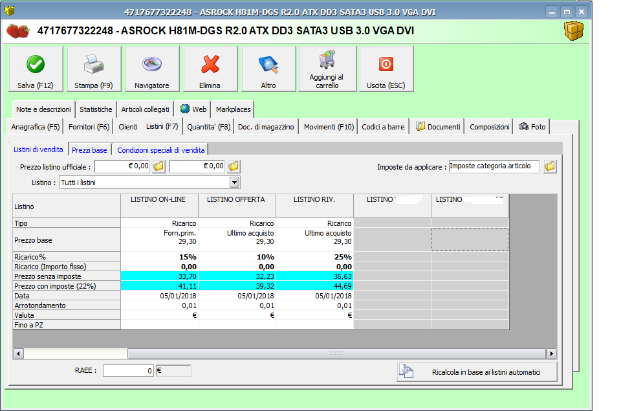Select LISTINO ON-LINE column header

point(159,206)
